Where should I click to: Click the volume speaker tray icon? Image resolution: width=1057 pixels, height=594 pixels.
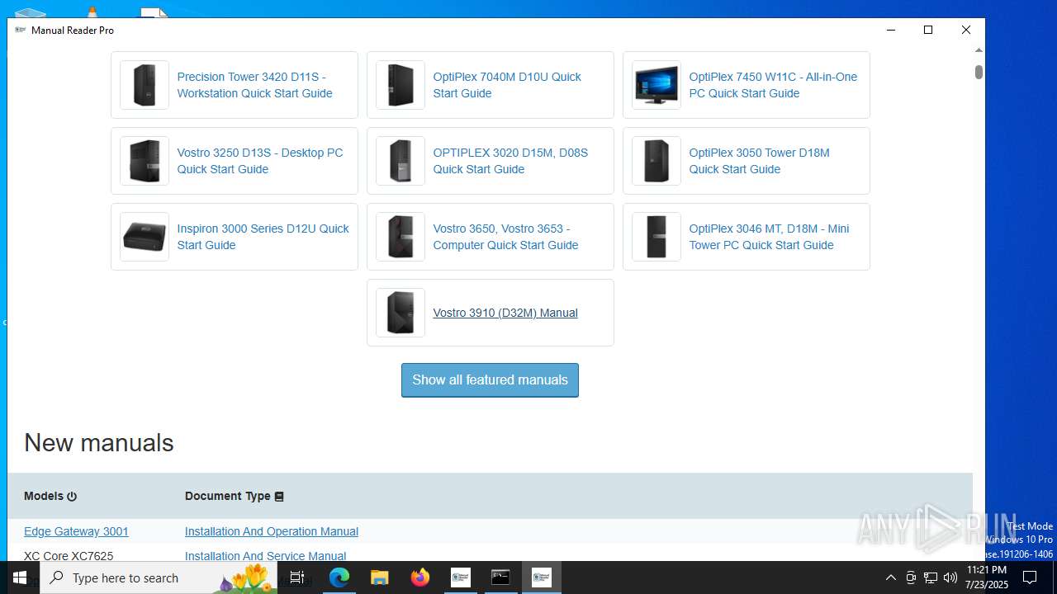click(950, 577)
